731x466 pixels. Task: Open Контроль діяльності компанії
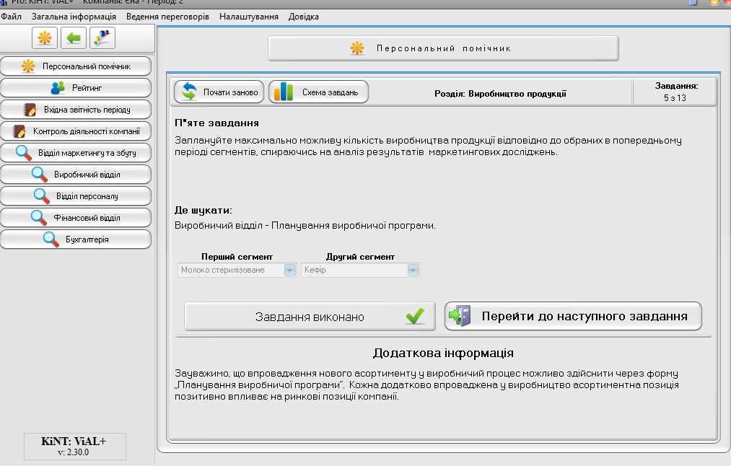pyautogui.click(x=76, y=131)
